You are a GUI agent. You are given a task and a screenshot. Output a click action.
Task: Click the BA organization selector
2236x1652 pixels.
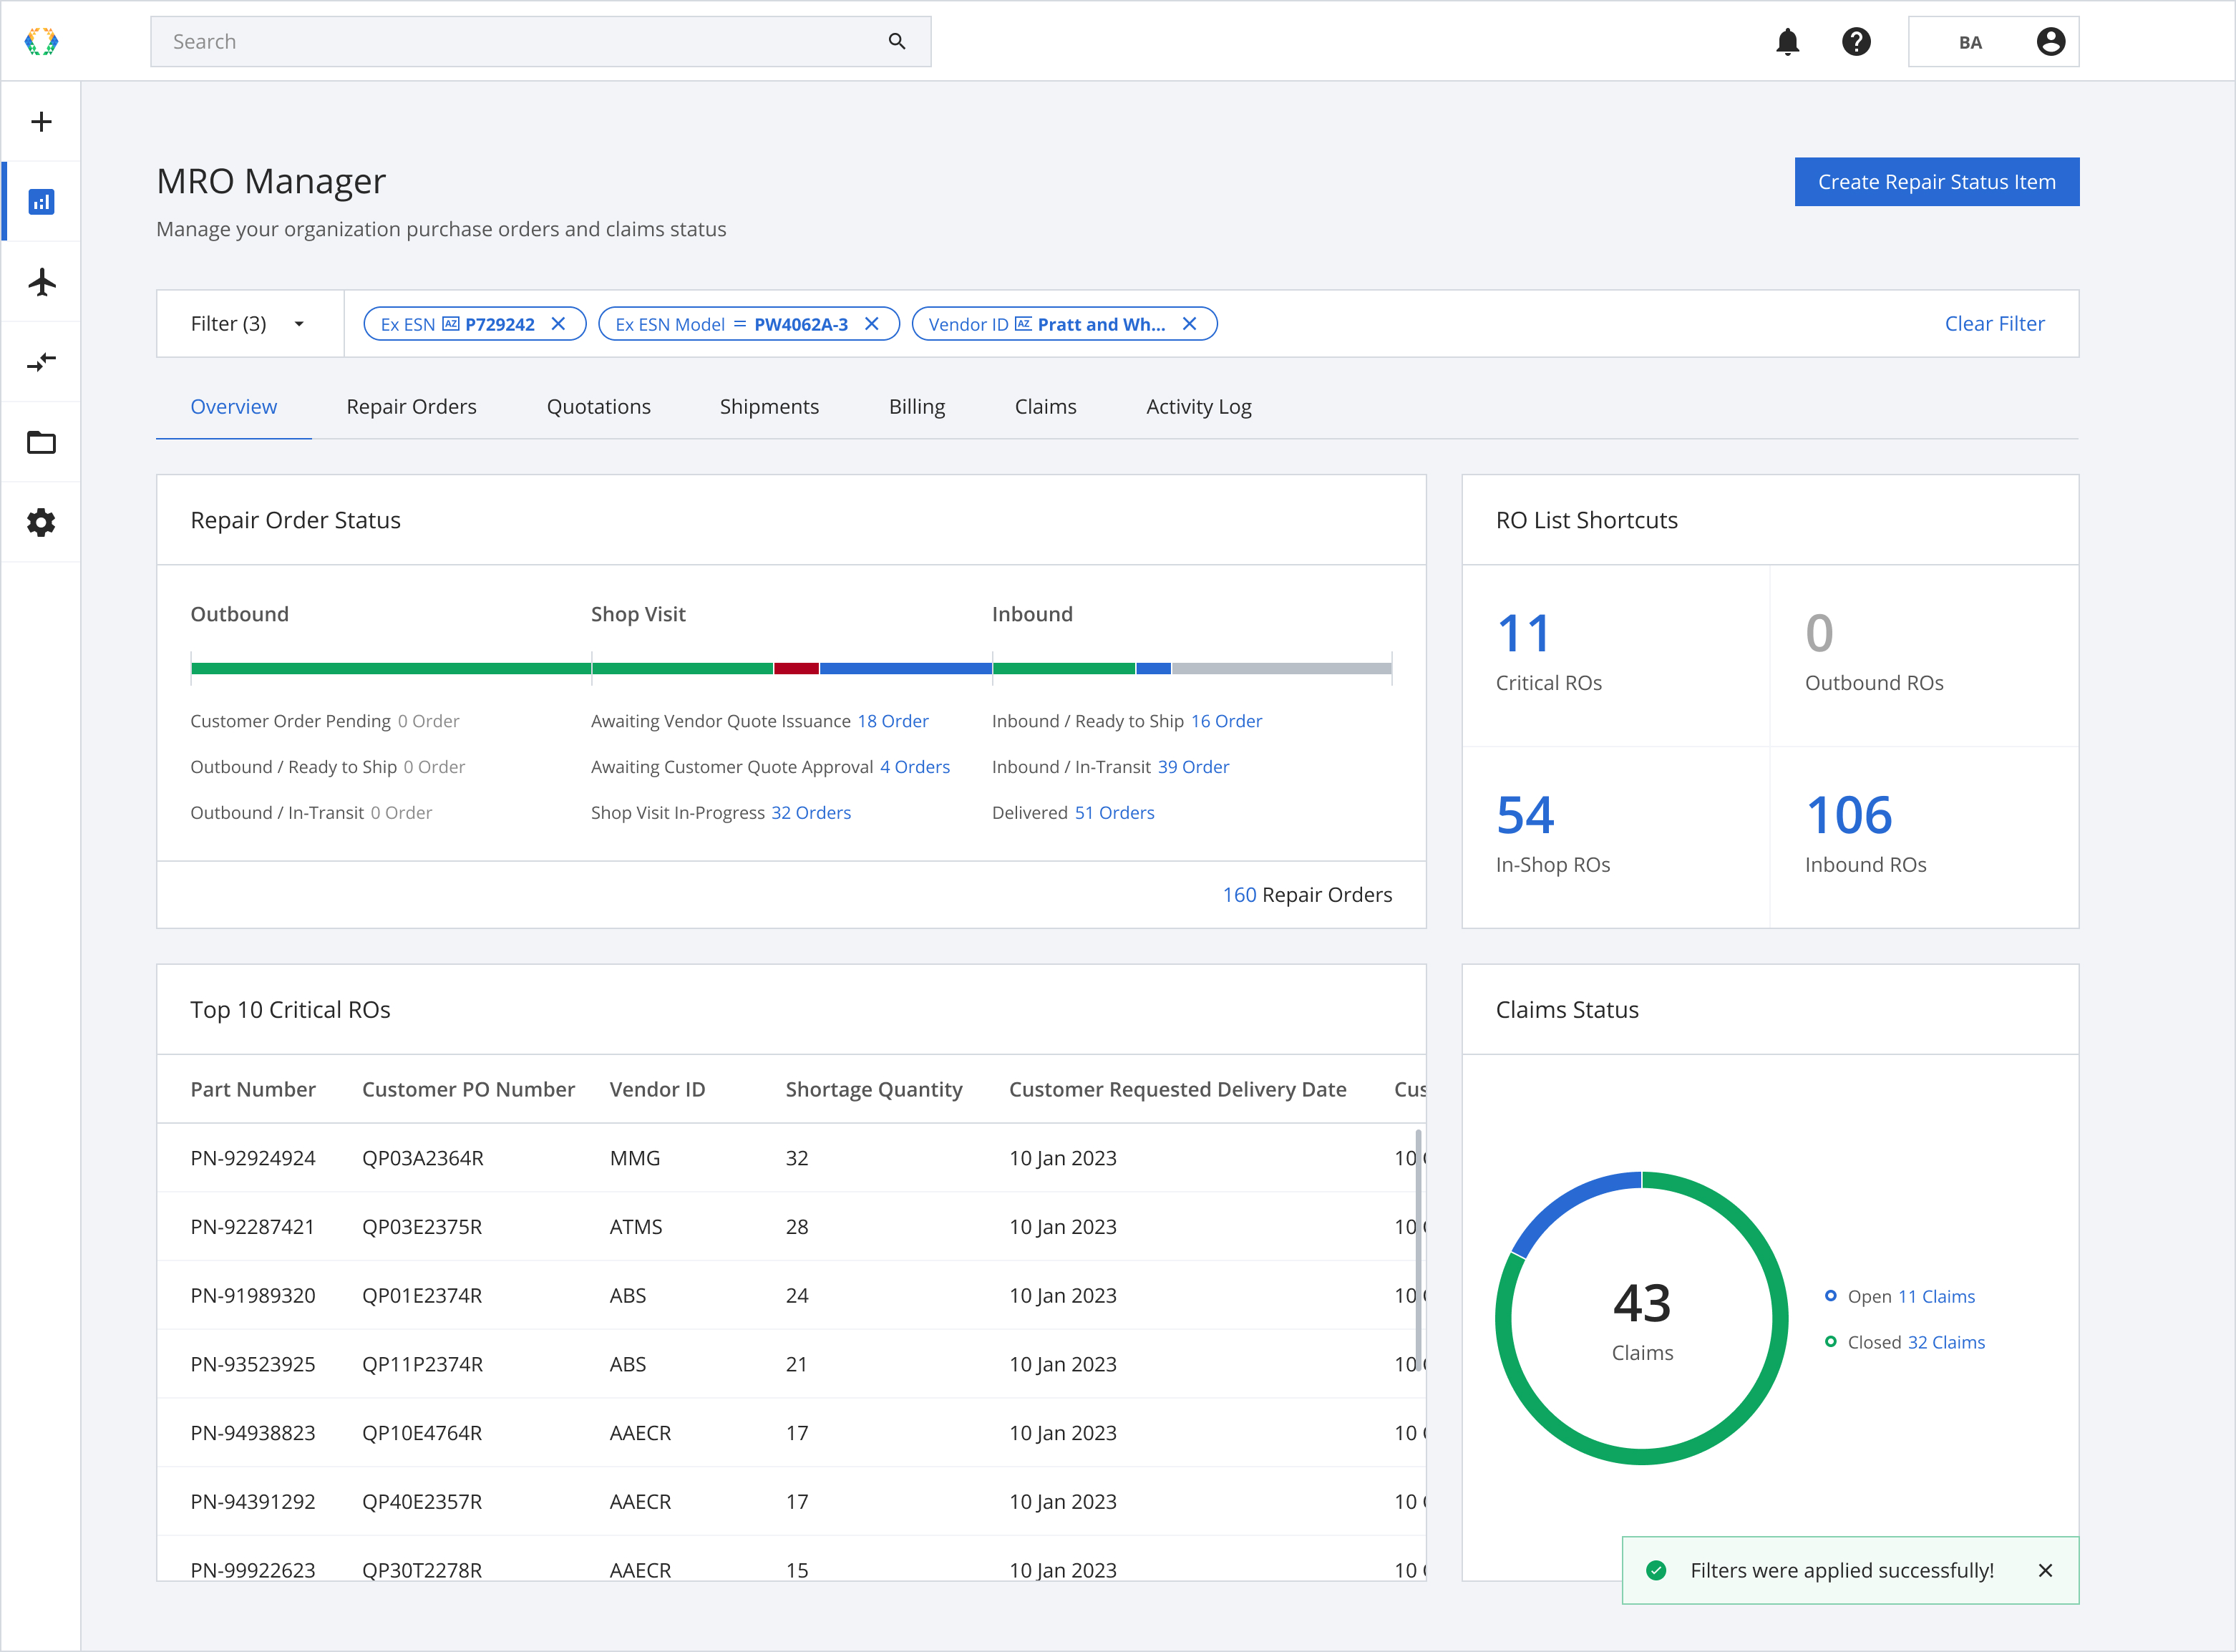tap(1993, 42)
